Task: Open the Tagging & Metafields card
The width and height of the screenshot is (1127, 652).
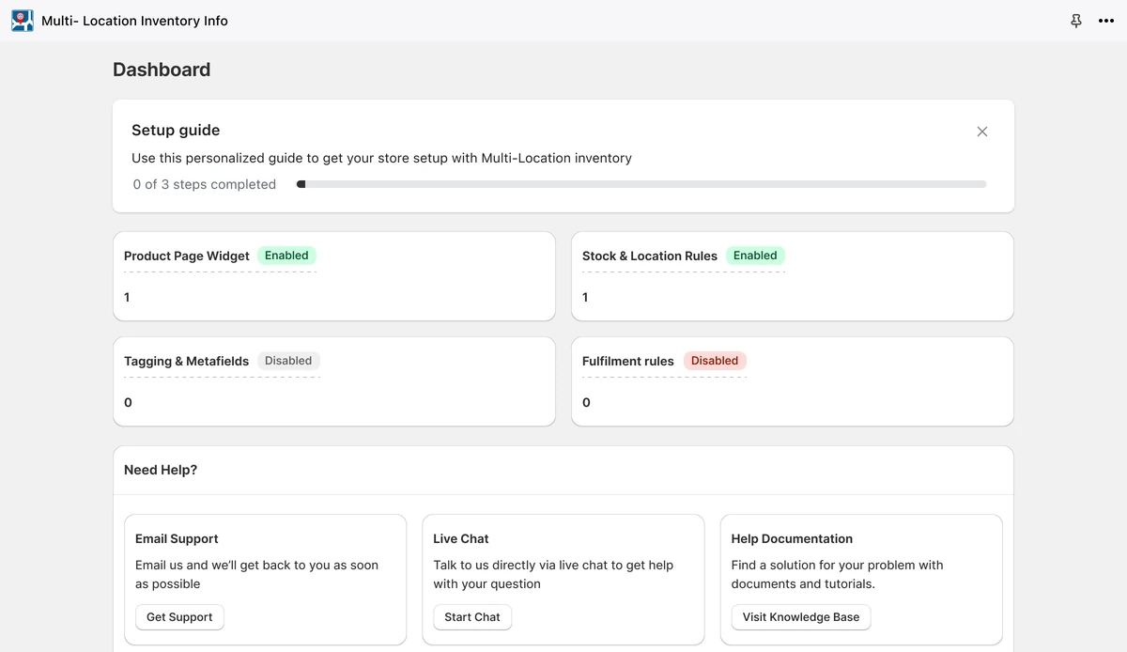Action: [x=334, y=381]
